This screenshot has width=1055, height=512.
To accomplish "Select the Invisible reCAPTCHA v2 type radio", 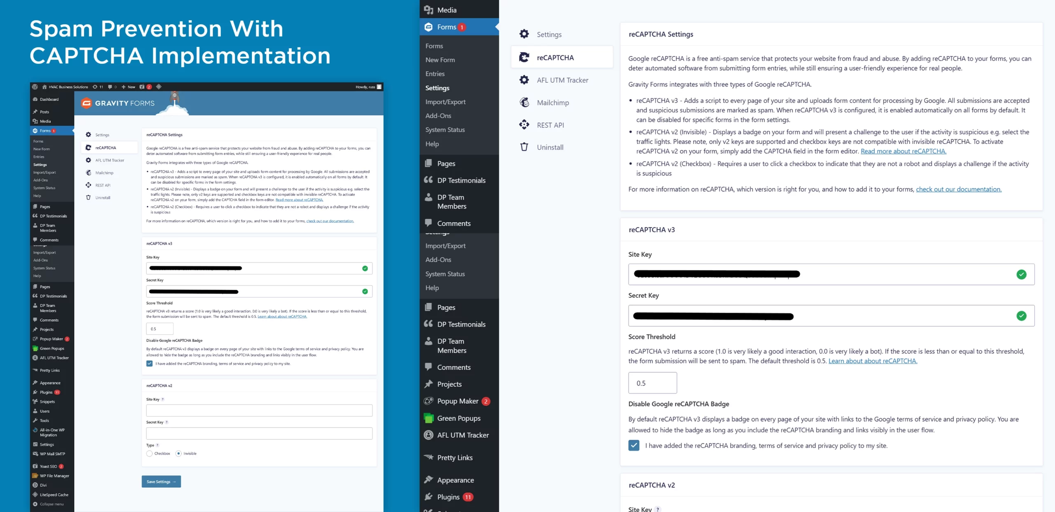I will pos(178,454).
